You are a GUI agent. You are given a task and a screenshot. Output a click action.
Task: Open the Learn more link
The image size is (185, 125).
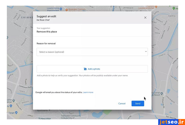[88, 92]
